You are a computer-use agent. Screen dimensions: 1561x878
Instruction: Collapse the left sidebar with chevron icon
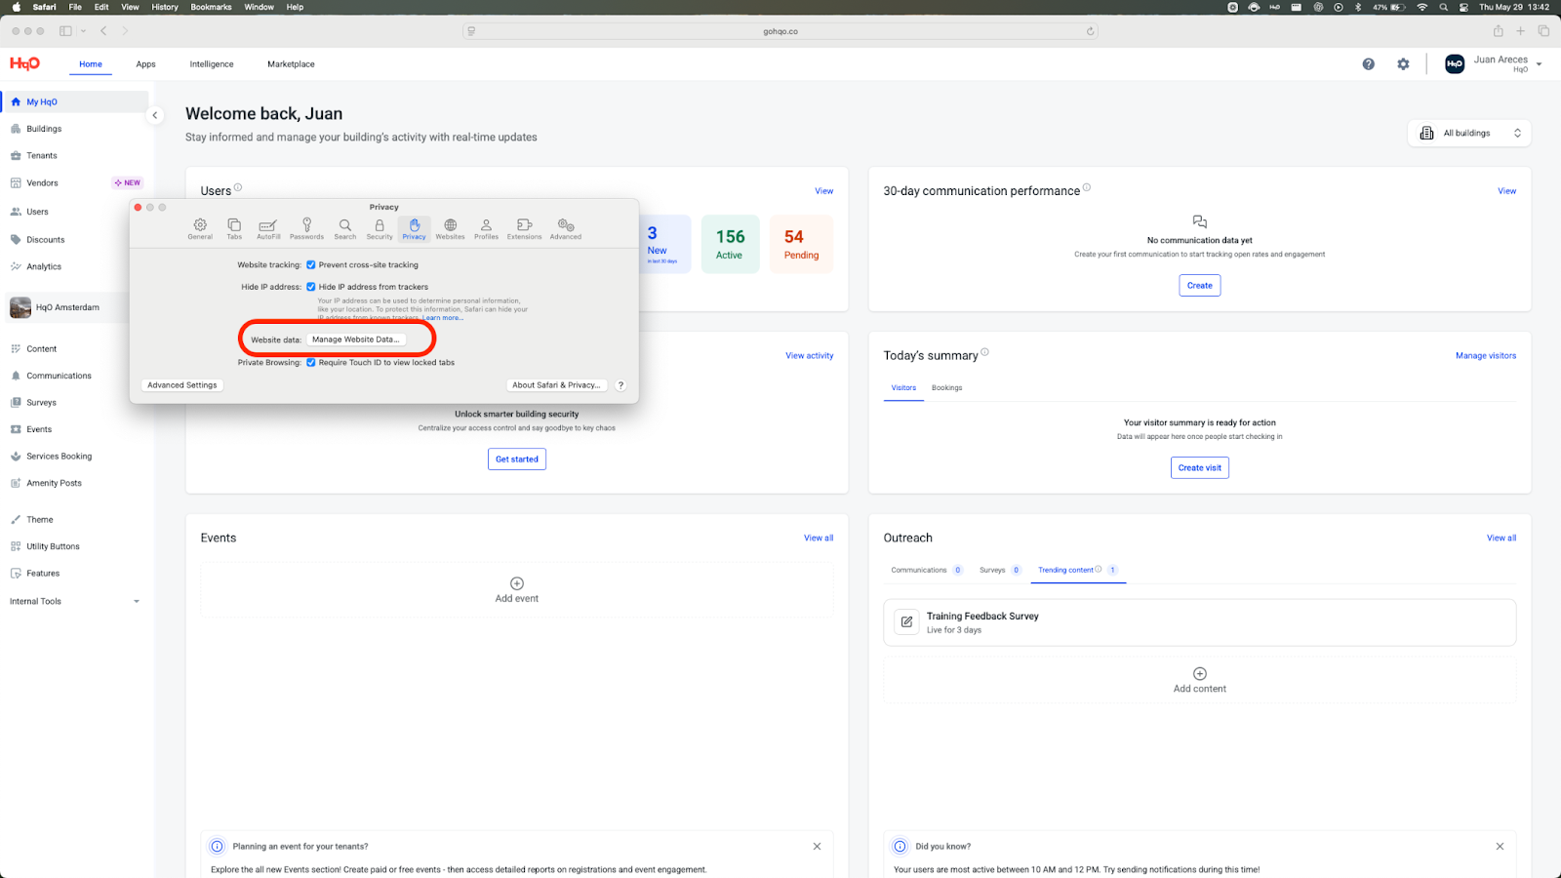154,115
